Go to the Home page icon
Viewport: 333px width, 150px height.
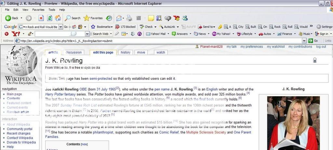[x=58, y=18]
